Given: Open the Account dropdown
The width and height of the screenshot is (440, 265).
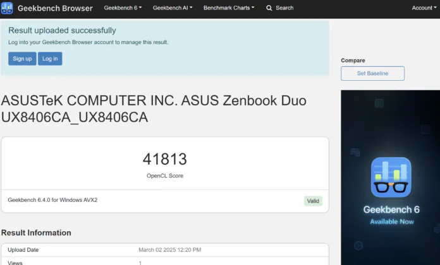Looking at the screenshot, I should pos(424,8).
